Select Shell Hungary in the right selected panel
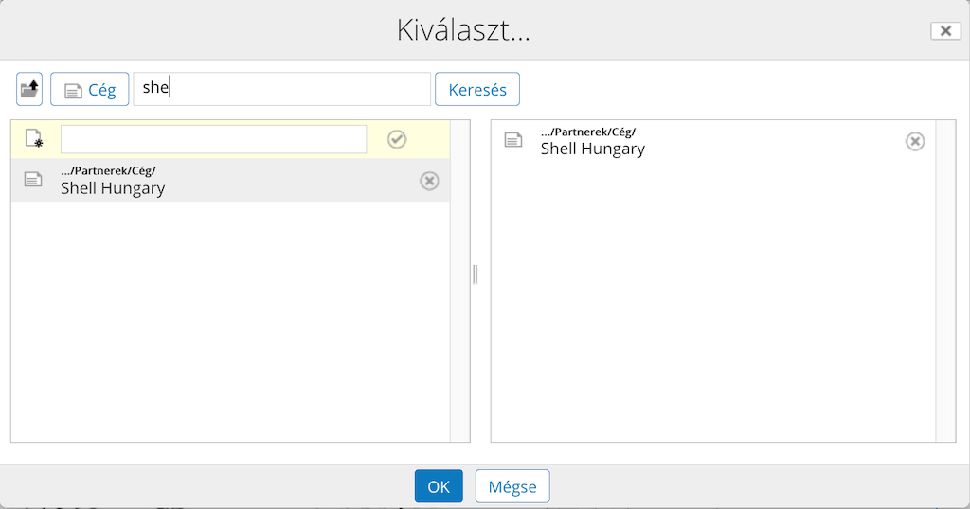This screenshot has width=970, height=509. point(593,149)
